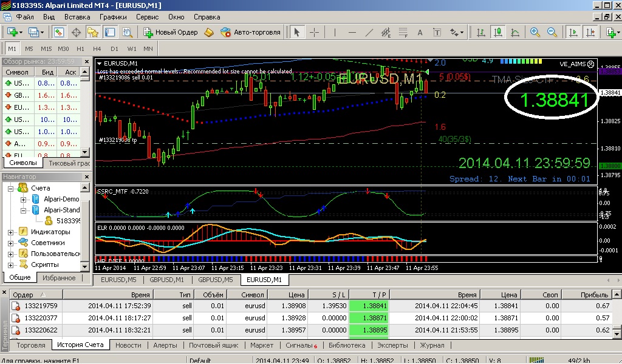This screenshot has width=622, height=364.
Task: Open the Сервис menu
Action: [147, 17]
